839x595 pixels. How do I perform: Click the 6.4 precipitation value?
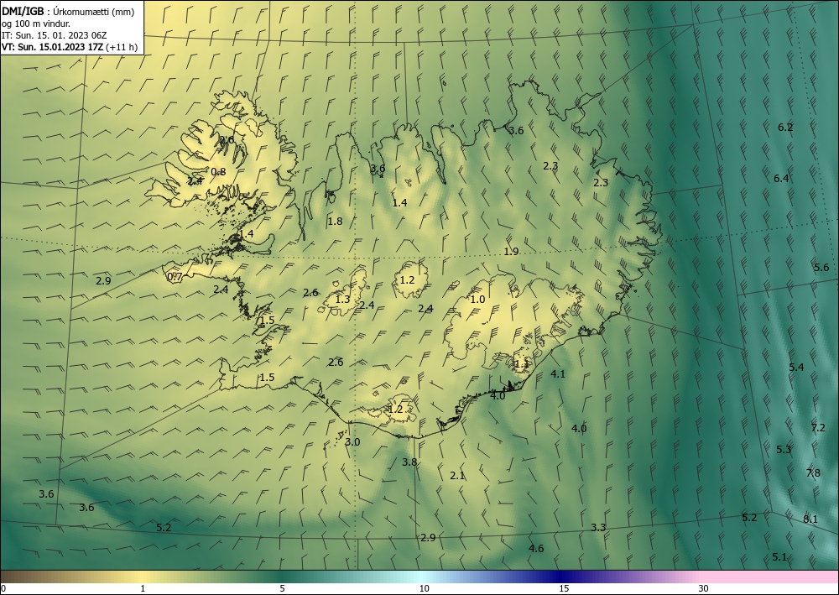[x=781, y=178]
